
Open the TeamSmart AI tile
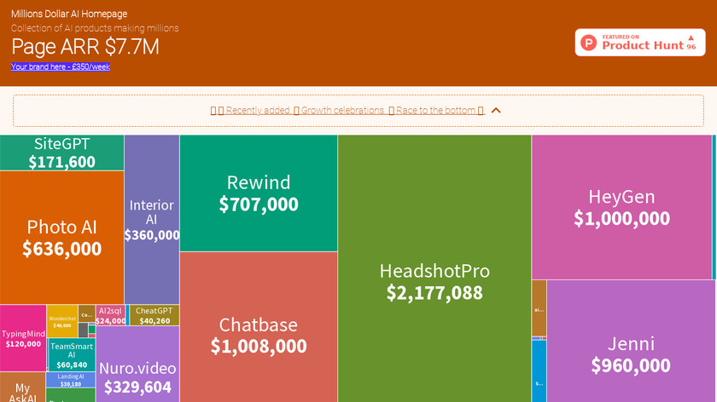point(72,355)
